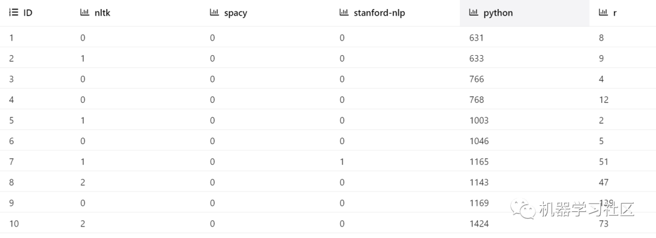
Task: Select the stanford-nlp column header label
Action: coord(380,13)
